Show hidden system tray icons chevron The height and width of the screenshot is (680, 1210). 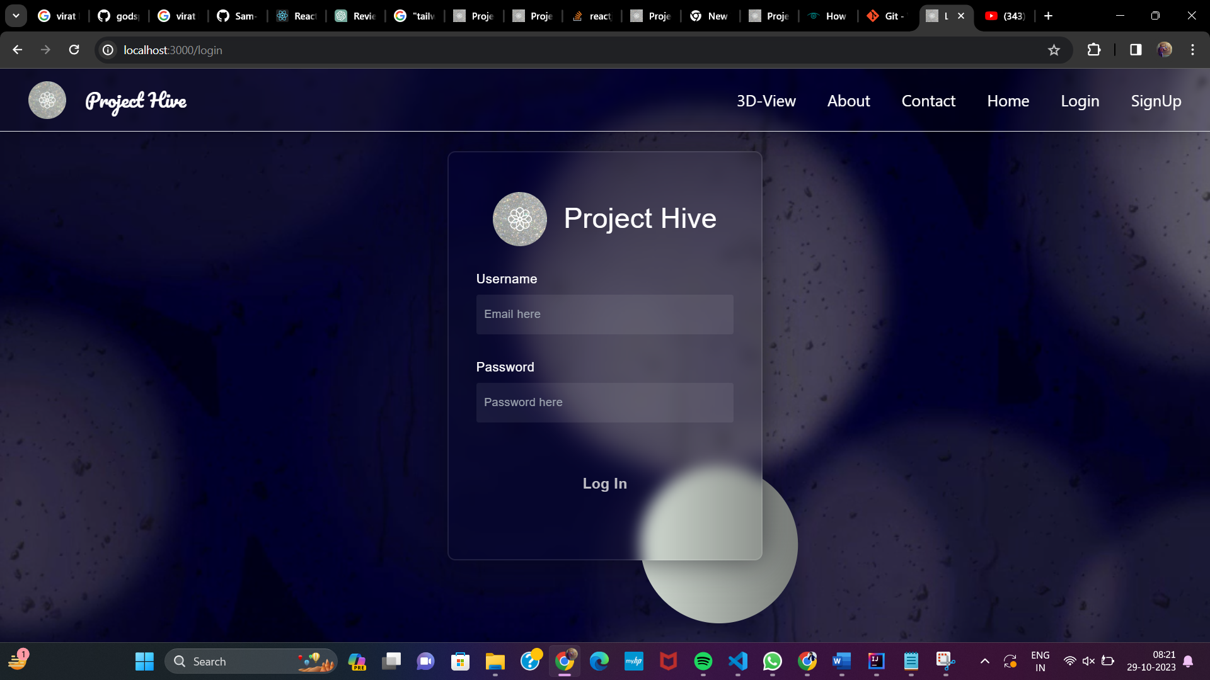(x=984, y=661)
